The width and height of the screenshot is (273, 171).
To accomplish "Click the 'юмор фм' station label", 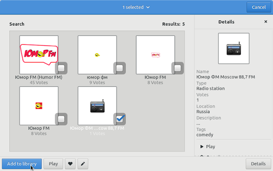I will click(97, 77).
